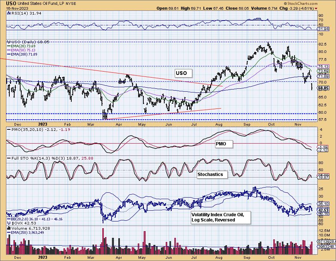Screen dimensions: 336x261
Task: Click the volume bars icon before Volume
Action: [x=9, y=228]
